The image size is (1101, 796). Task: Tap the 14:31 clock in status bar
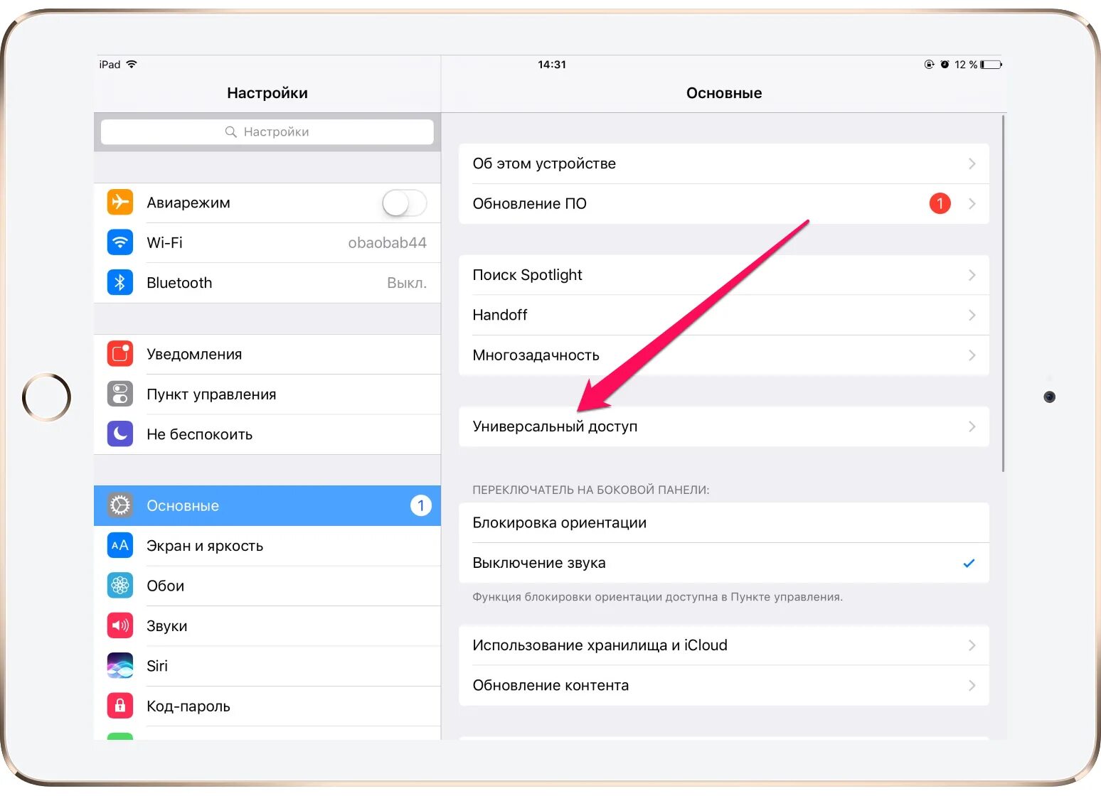(552, 65)
